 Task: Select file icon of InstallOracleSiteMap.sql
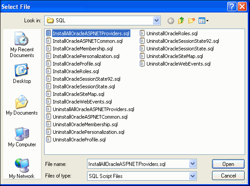[48, 94]
